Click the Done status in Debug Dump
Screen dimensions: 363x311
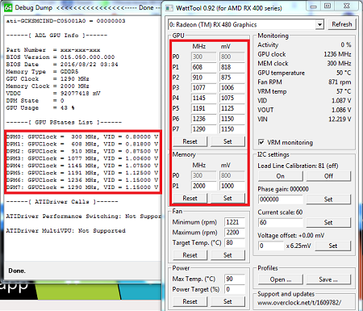17,271
